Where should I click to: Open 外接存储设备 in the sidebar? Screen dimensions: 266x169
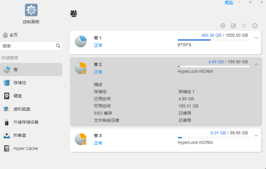(31, 122)
